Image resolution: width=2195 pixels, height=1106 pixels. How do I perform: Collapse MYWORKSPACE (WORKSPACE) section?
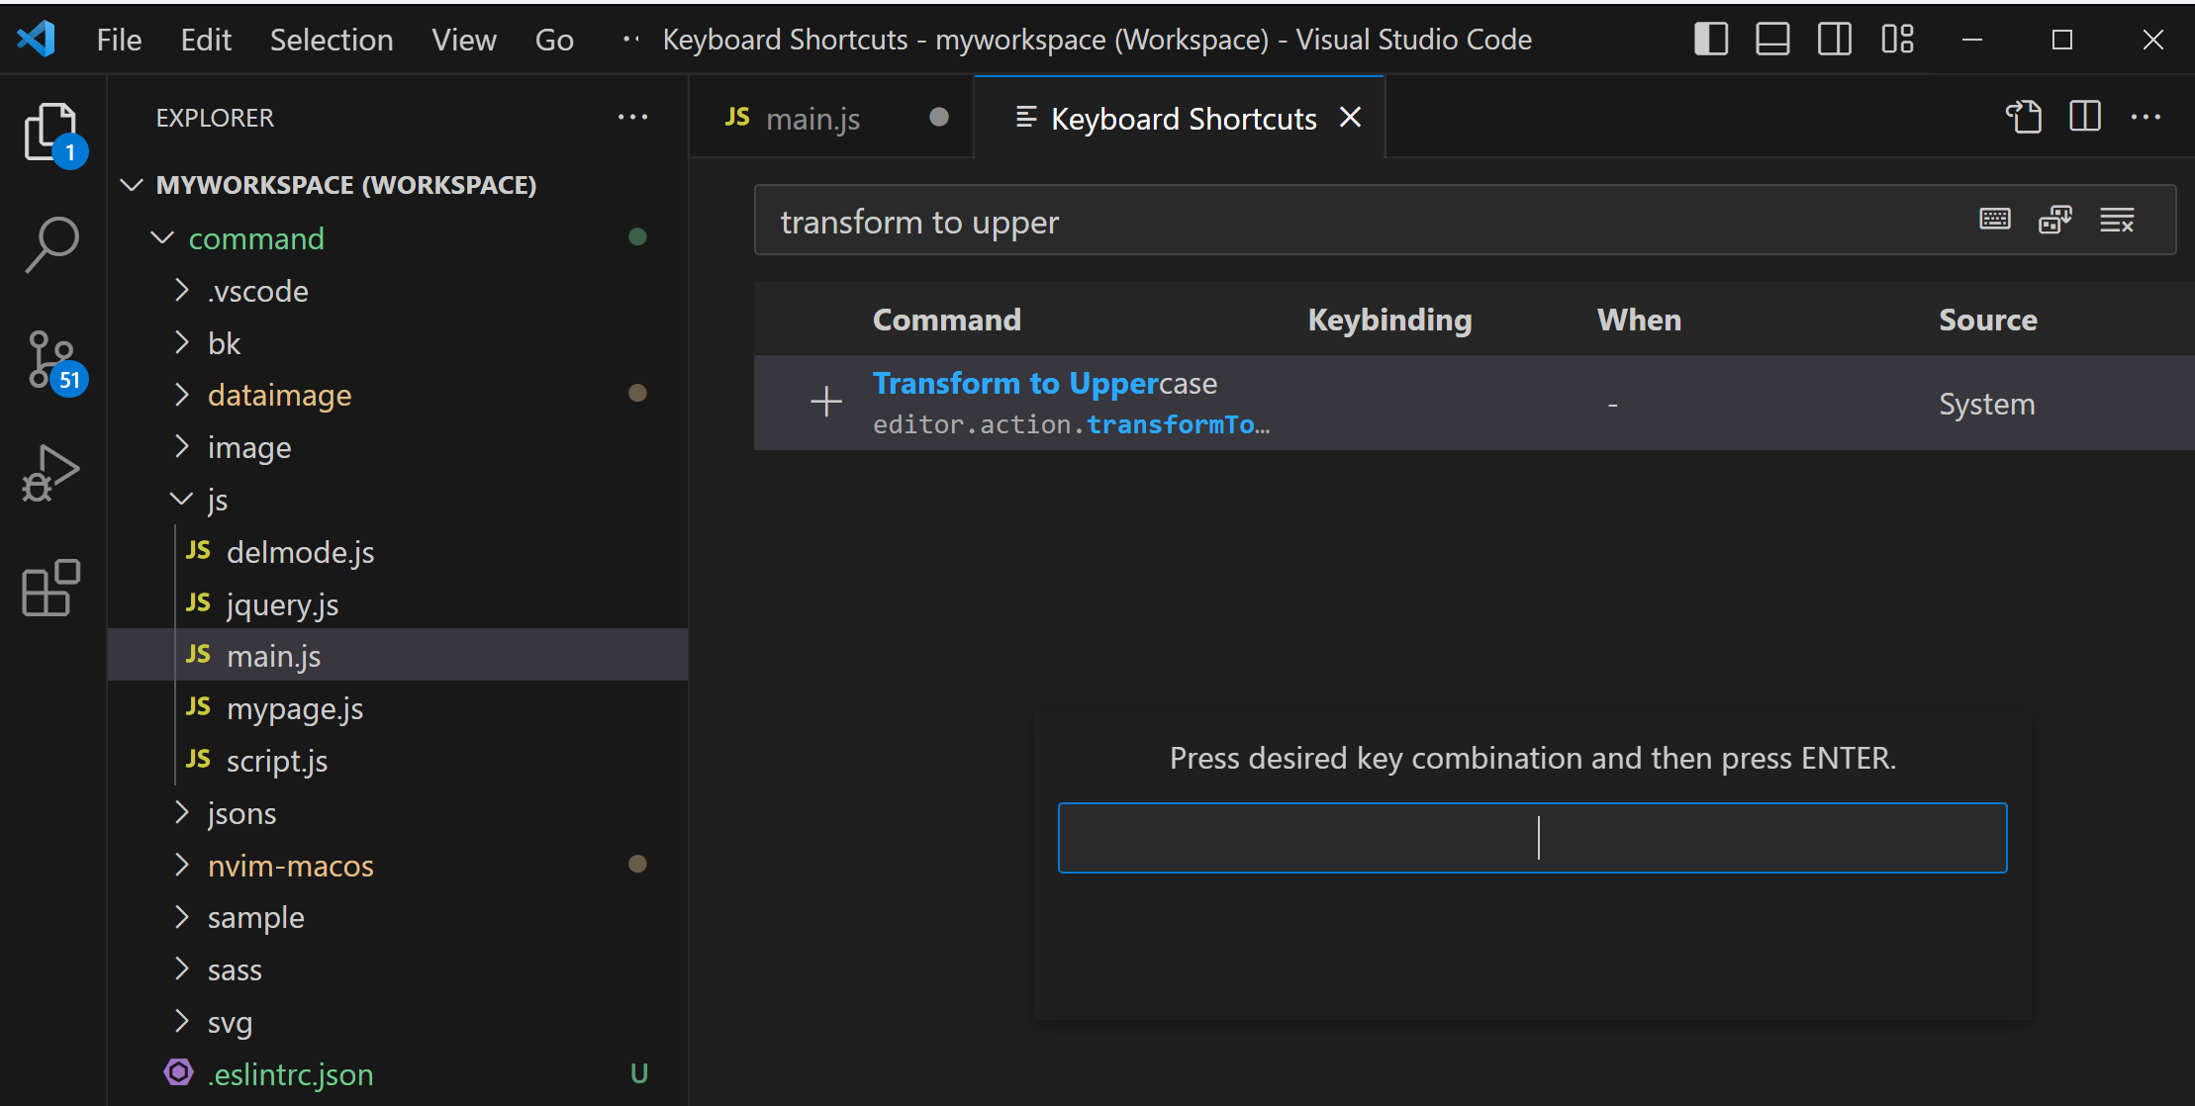tap(132, 185)
